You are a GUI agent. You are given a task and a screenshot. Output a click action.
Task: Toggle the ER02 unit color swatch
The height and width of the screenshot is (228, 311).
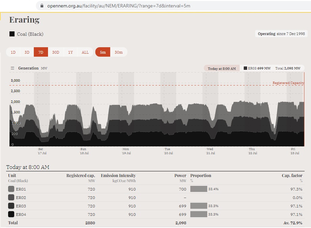(11, 197)
